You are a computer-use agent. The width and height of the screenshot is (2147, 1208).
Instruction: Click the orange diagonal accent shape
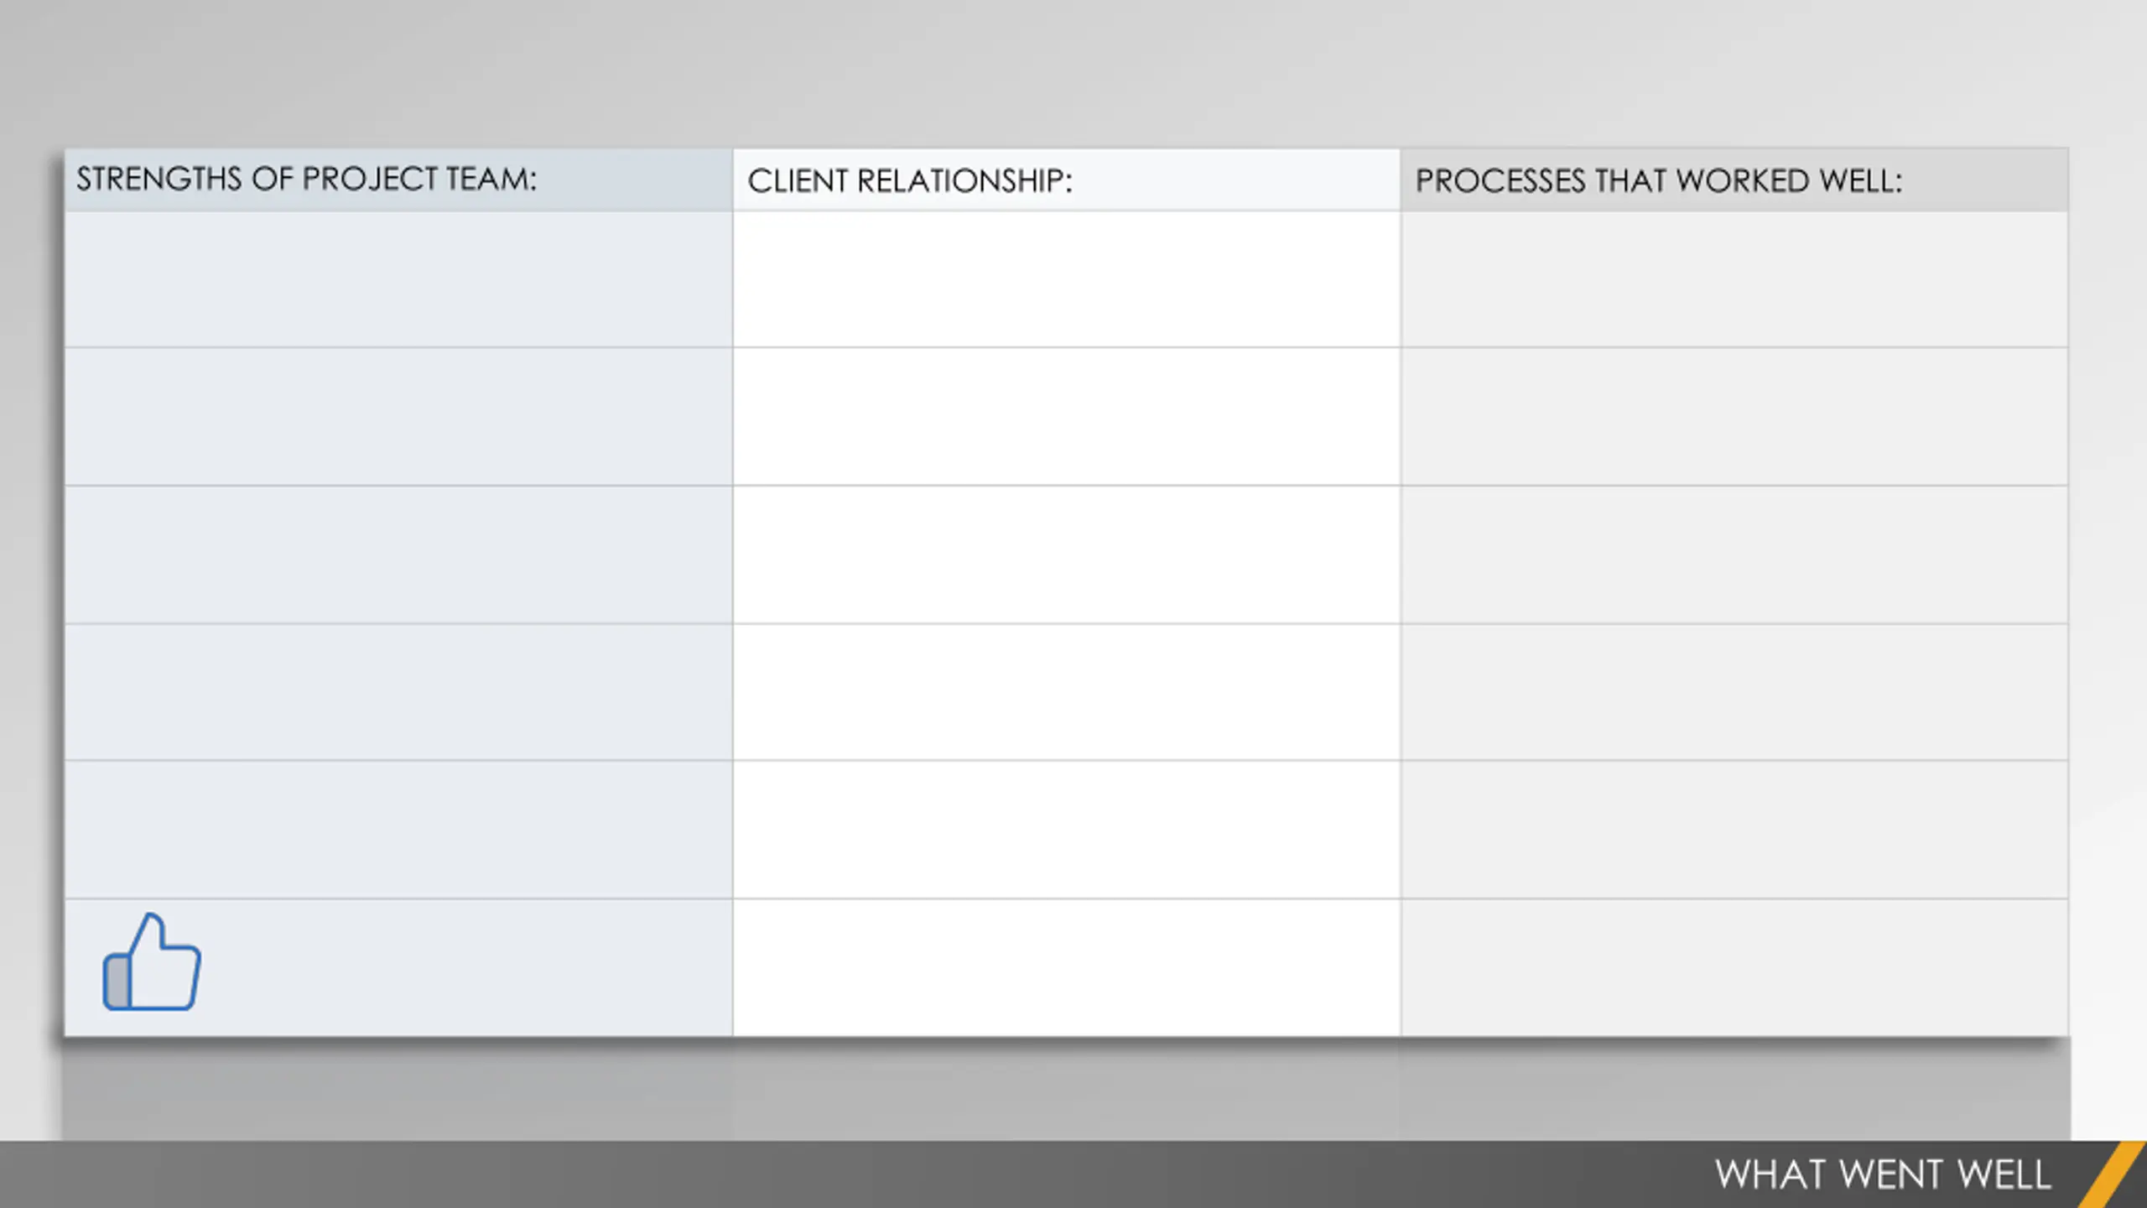[x=2113, y=1174]
